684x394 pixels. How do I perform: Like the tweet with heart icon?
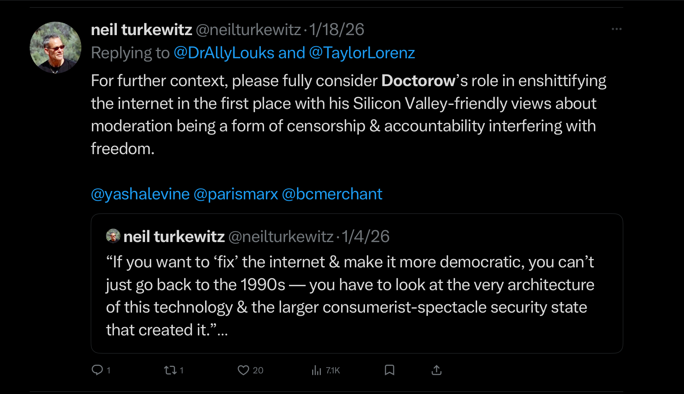tap(243, 370)
